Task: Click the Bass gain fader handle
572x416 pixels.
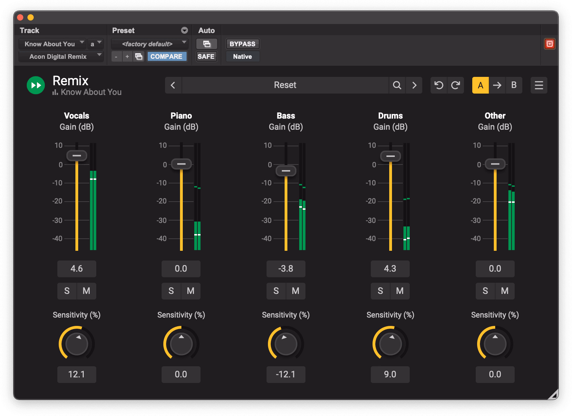Action: [x=286, y=171]
